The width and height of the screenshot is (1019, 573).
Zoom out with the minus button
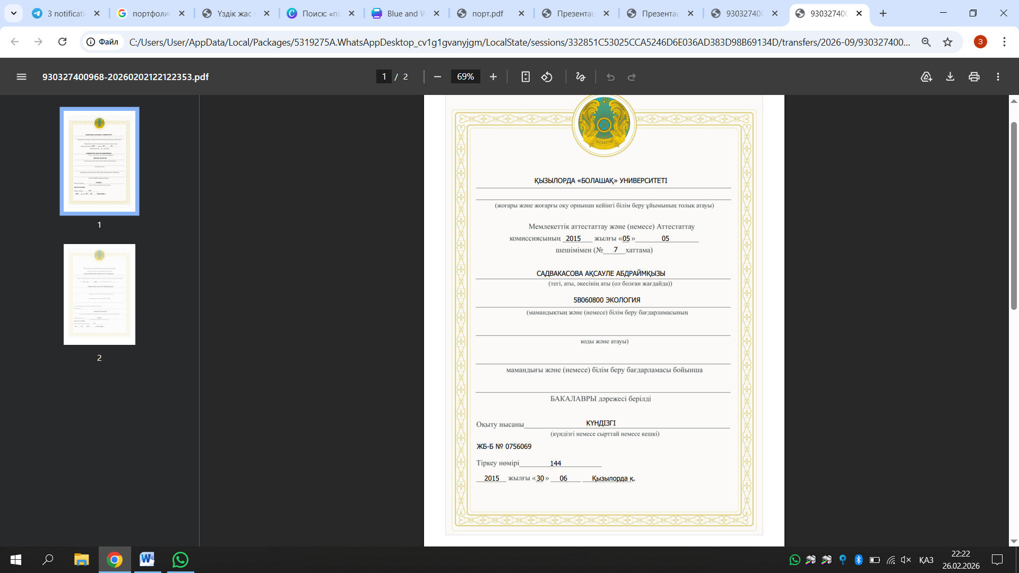click(x=437, y=77)
